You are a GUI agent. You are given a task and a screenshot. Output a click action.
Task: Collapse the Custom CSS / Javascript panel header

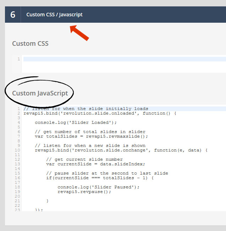[54, 15]
